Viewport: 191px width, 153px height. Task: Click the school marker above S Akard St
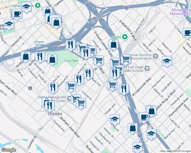[9, 25]
